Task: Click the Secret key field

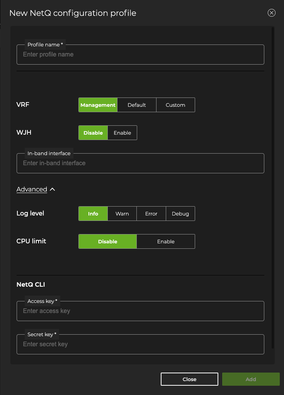Action: click(x=140, y=344)
